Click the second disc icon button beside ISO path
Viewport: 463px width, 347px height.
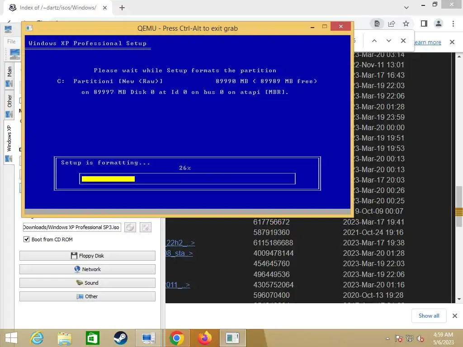pyautogui.click(x=146, y=227)
